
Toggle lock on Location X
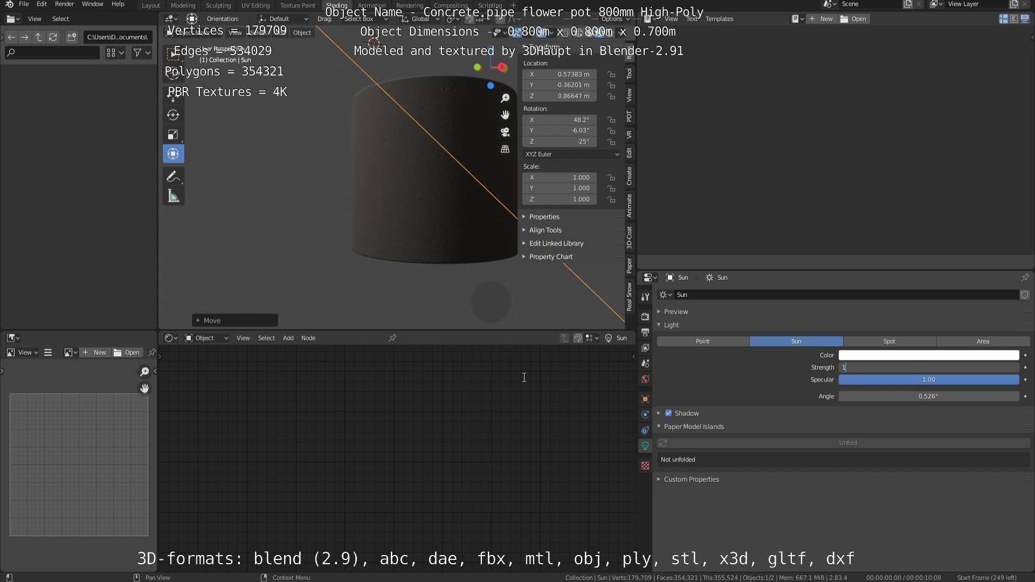[611, 74]
